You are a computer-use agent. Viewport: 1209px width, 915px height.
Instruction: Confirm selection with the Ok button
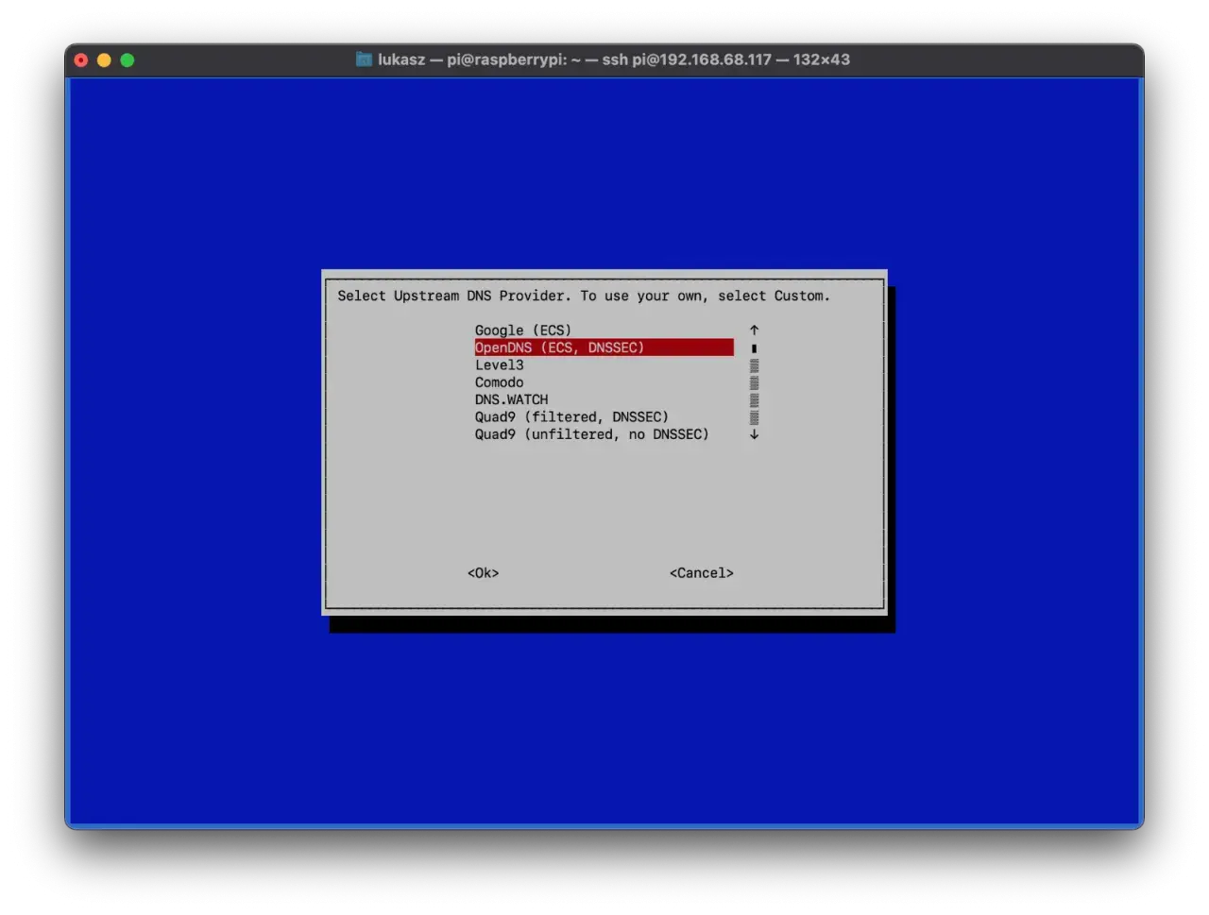[483, 573]
